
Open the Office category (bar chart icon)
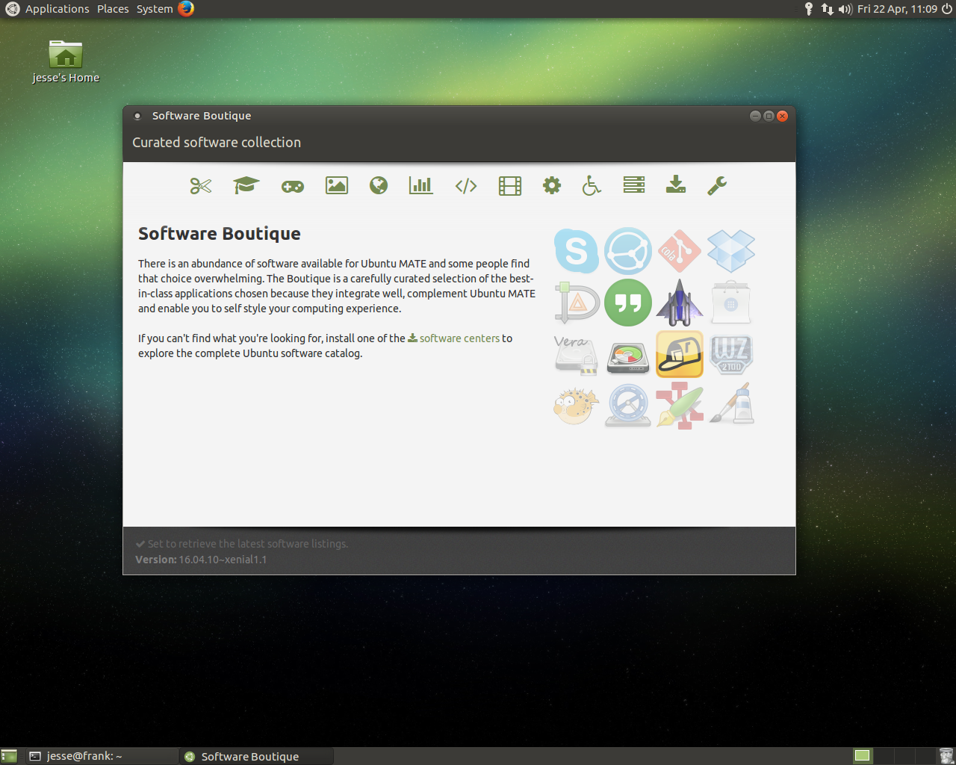[420, 185]
